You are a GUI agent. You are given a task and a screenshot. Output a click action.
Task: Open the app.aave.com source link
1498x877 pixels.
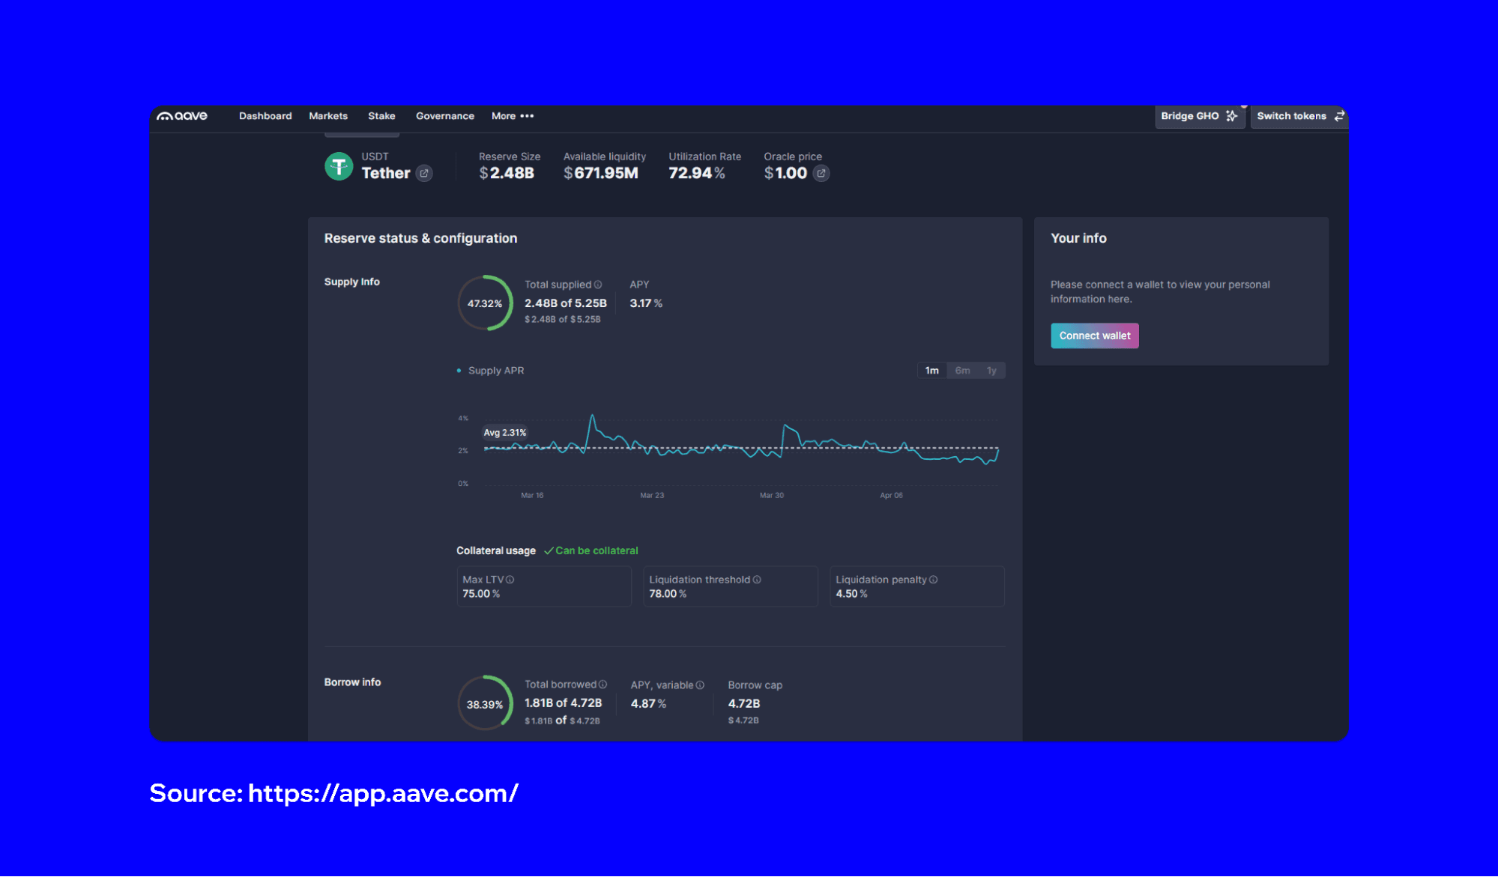(x=382, y=793)
